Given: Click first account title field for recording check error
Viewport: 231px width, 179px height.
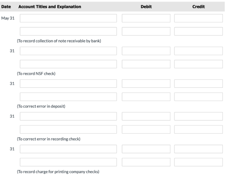Looking at the screenshot, I should pos(68,116).
